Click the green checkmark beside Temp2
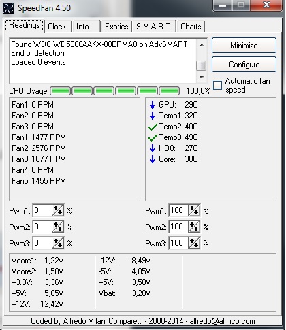The image size is (286, 330). 153,127
